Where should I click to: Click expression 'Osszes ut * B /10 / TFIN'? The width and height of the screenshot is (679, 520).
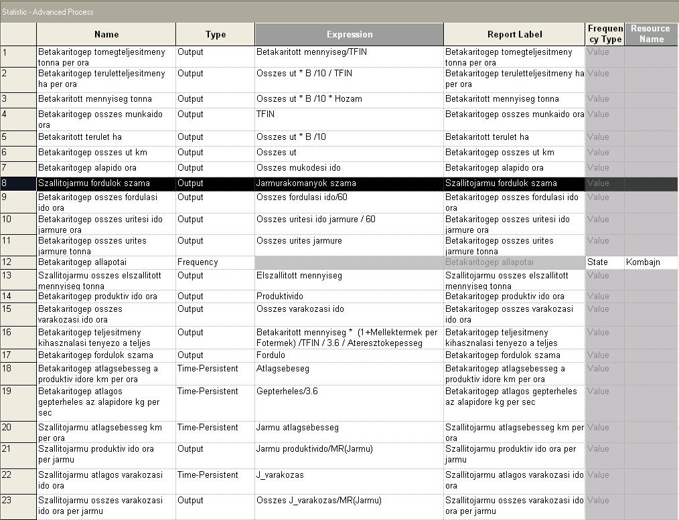(349, 80)
